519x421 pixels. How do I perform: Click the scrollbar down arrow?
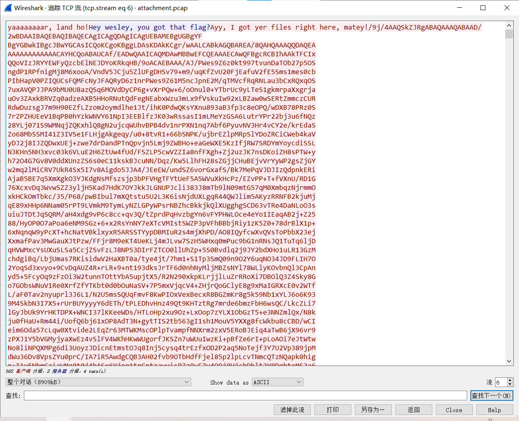coord(509,361)
